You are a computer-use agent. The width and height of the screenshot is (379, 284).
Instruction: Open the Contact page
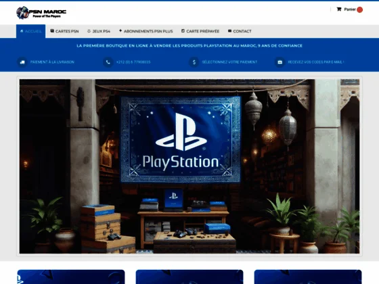pos(240,31)
